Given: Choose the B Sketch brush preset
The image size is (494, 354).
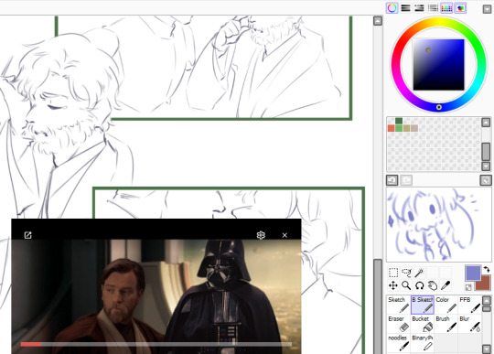Looking at the screenshot, I should click(422, 305).
